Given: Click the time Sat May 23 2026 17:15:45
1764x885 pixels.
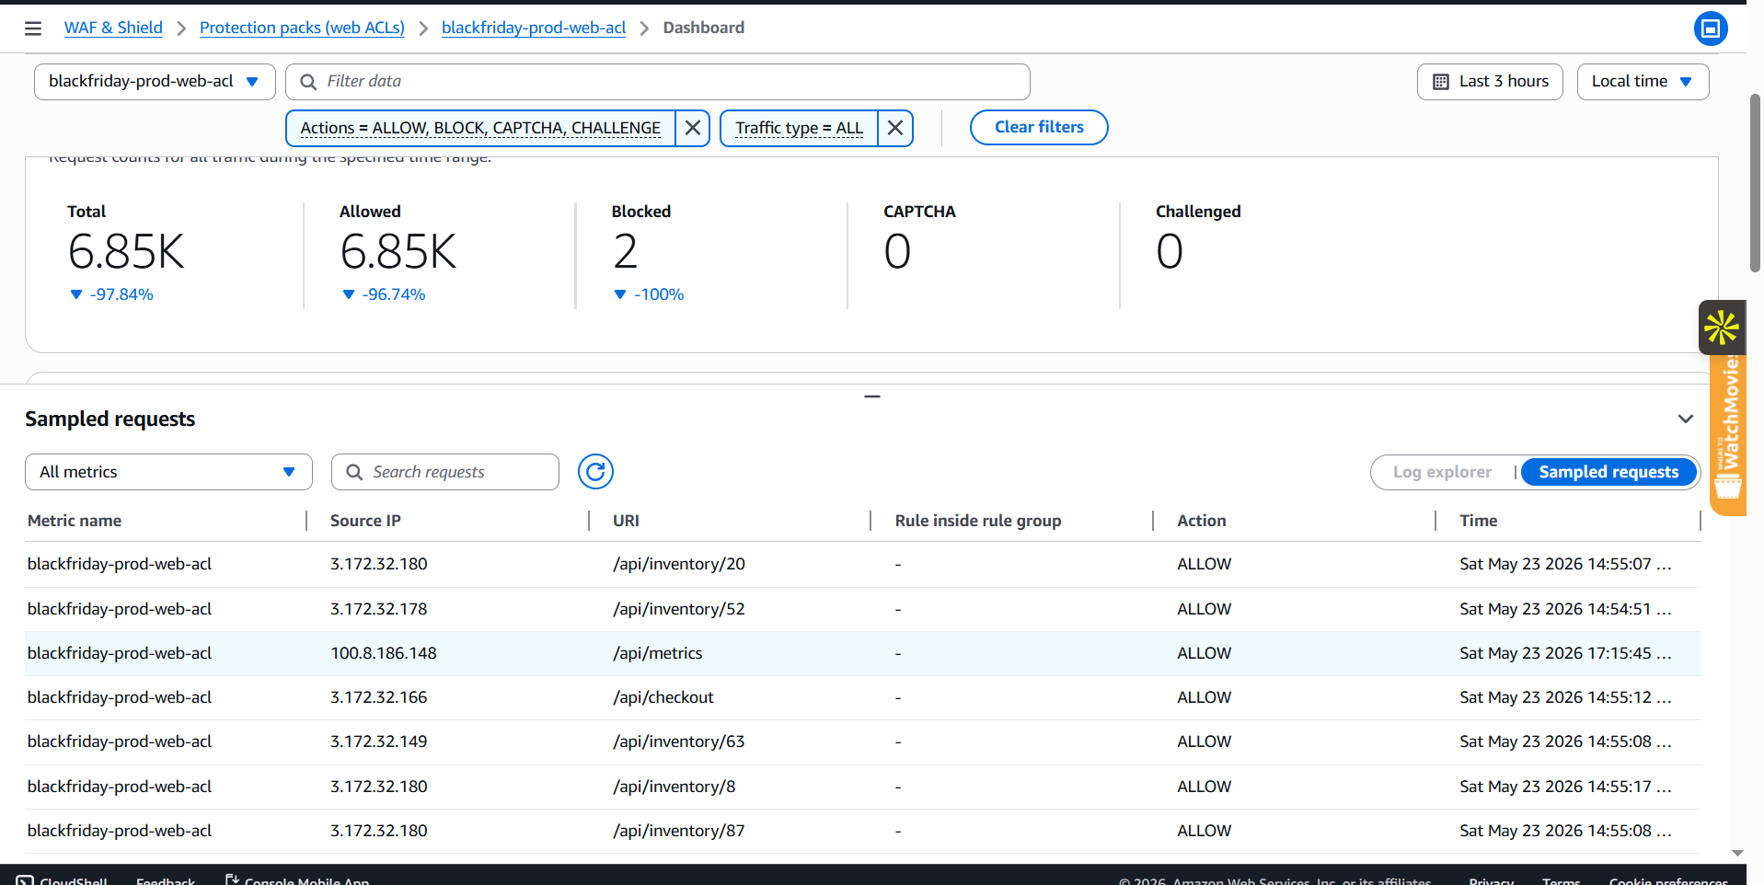Looking at the screenshot, I should click(1565, 653).
